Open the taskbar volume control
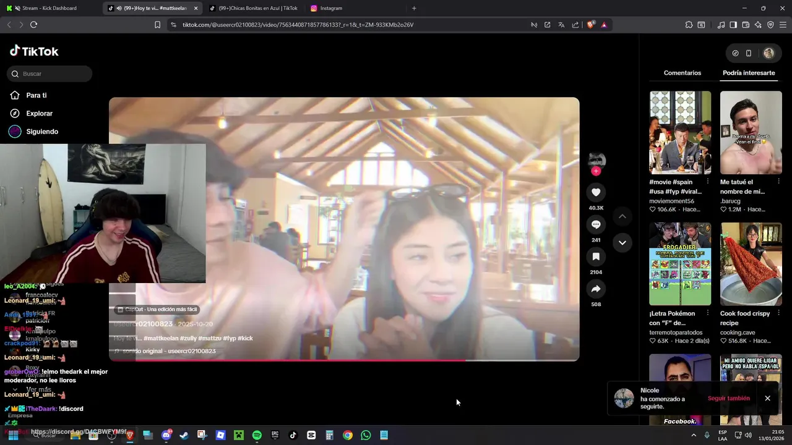792x445 pixels. click(x=748, y=435)
